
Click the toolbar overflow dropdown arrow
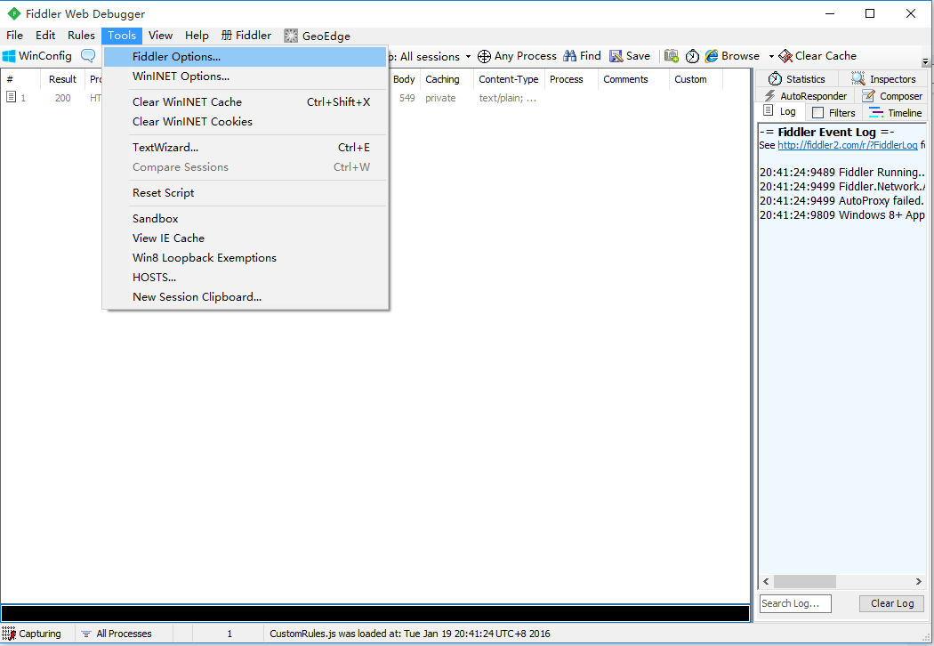[927, 62]
